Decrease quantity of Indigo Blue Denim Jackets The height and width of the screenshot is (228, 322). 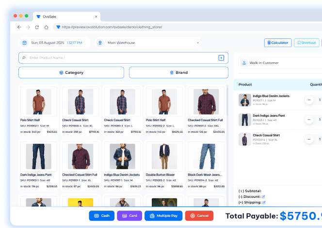tap(309, 100)
